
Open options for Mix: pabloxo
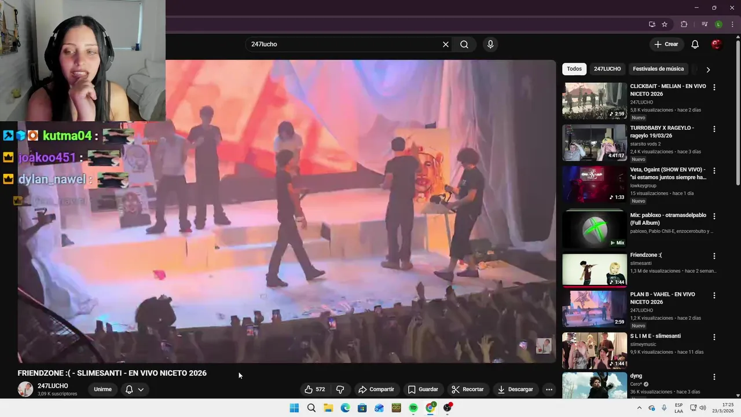(714, 216)
